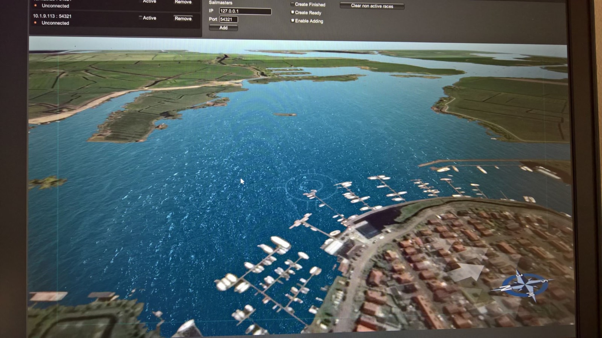Click the Port field showing 54321

point(228,19)
